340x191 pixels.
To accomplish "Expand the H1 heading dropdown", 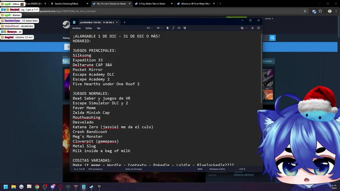I will coord(150,28).
